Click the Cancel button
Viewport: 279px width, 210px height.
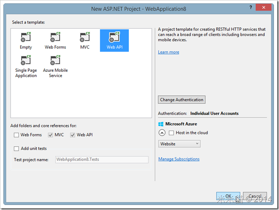(x=255, y=196)
